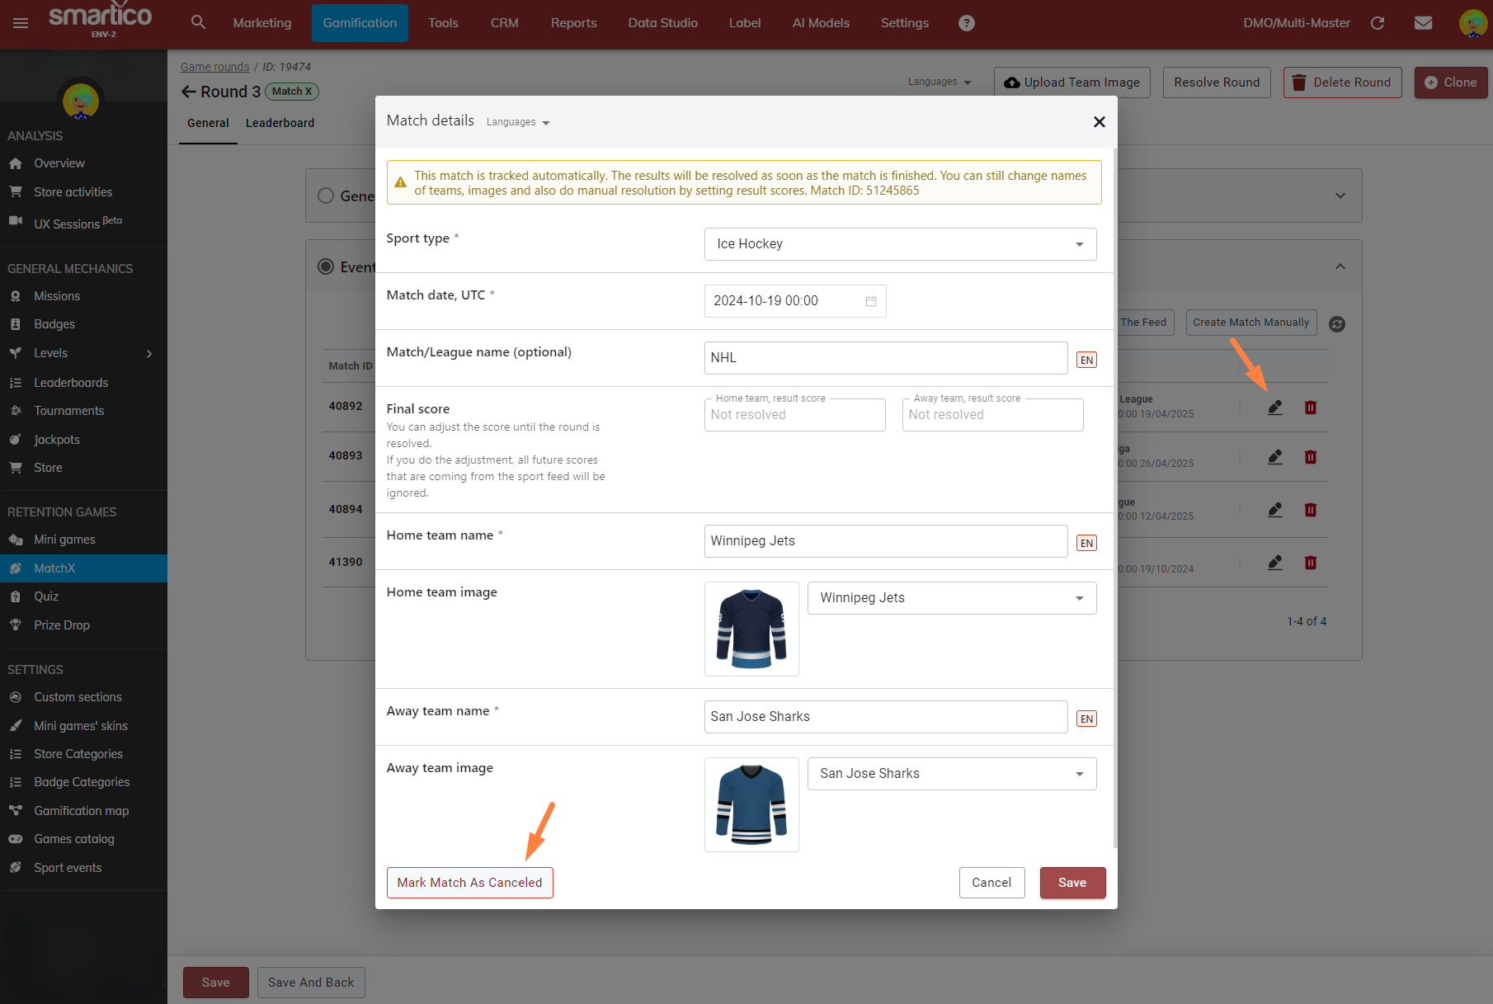Open the Winnipeg Jets home image dropdown
This screenshot has height=1004, width=1493.
951,598
